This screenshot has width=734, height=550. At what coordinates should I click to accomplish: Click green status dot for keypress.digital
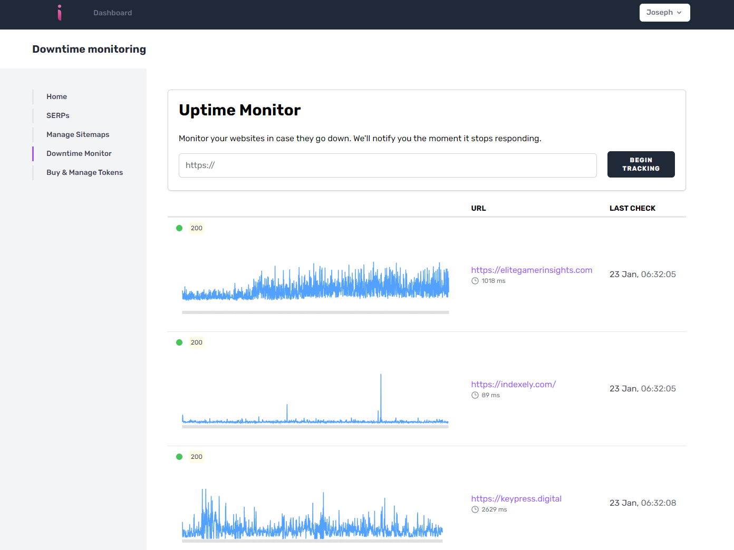(x=179, y=457)
